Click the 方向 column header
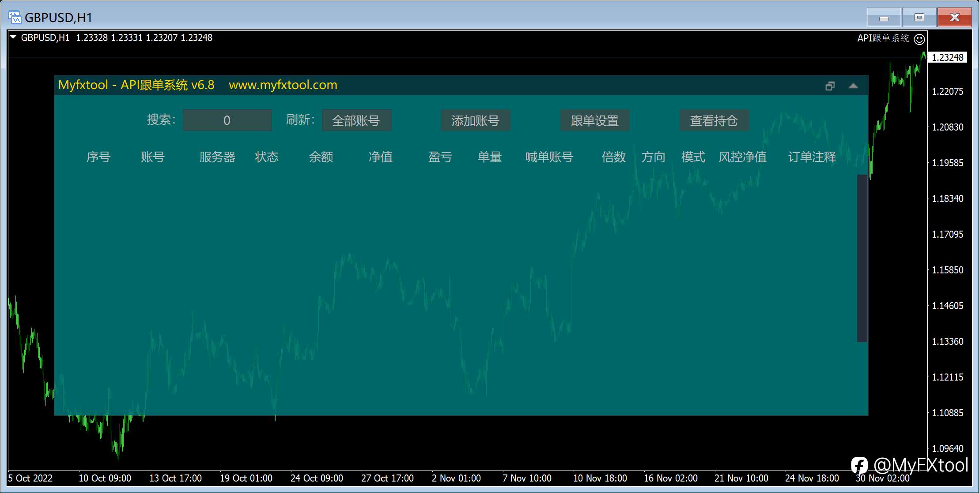979x493 pixels. [x=654, y=157]
